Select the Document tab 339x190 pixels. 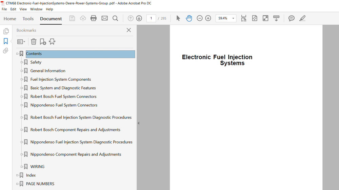coord(51,19)
